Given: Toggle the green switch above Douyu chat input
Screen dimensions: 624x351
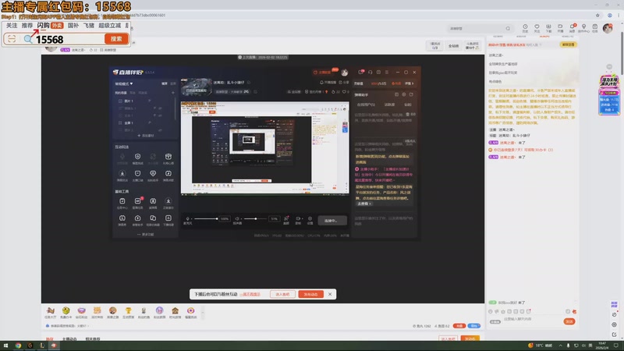Looking at the screenshot, I should click(x=492, y=303).
